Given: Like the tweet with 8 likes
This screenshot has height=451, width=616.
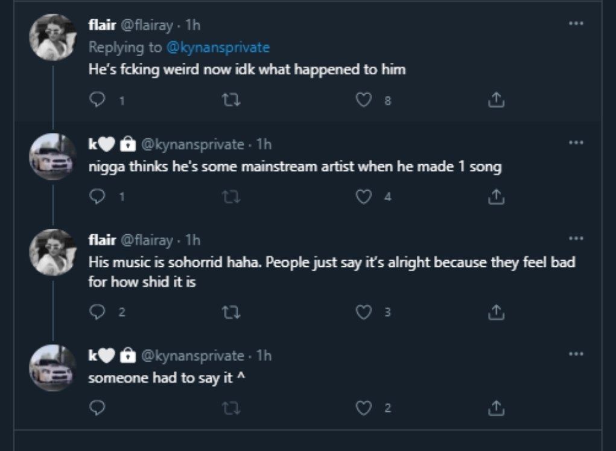Looking at the screenshot, I should [x=363, y=100].
